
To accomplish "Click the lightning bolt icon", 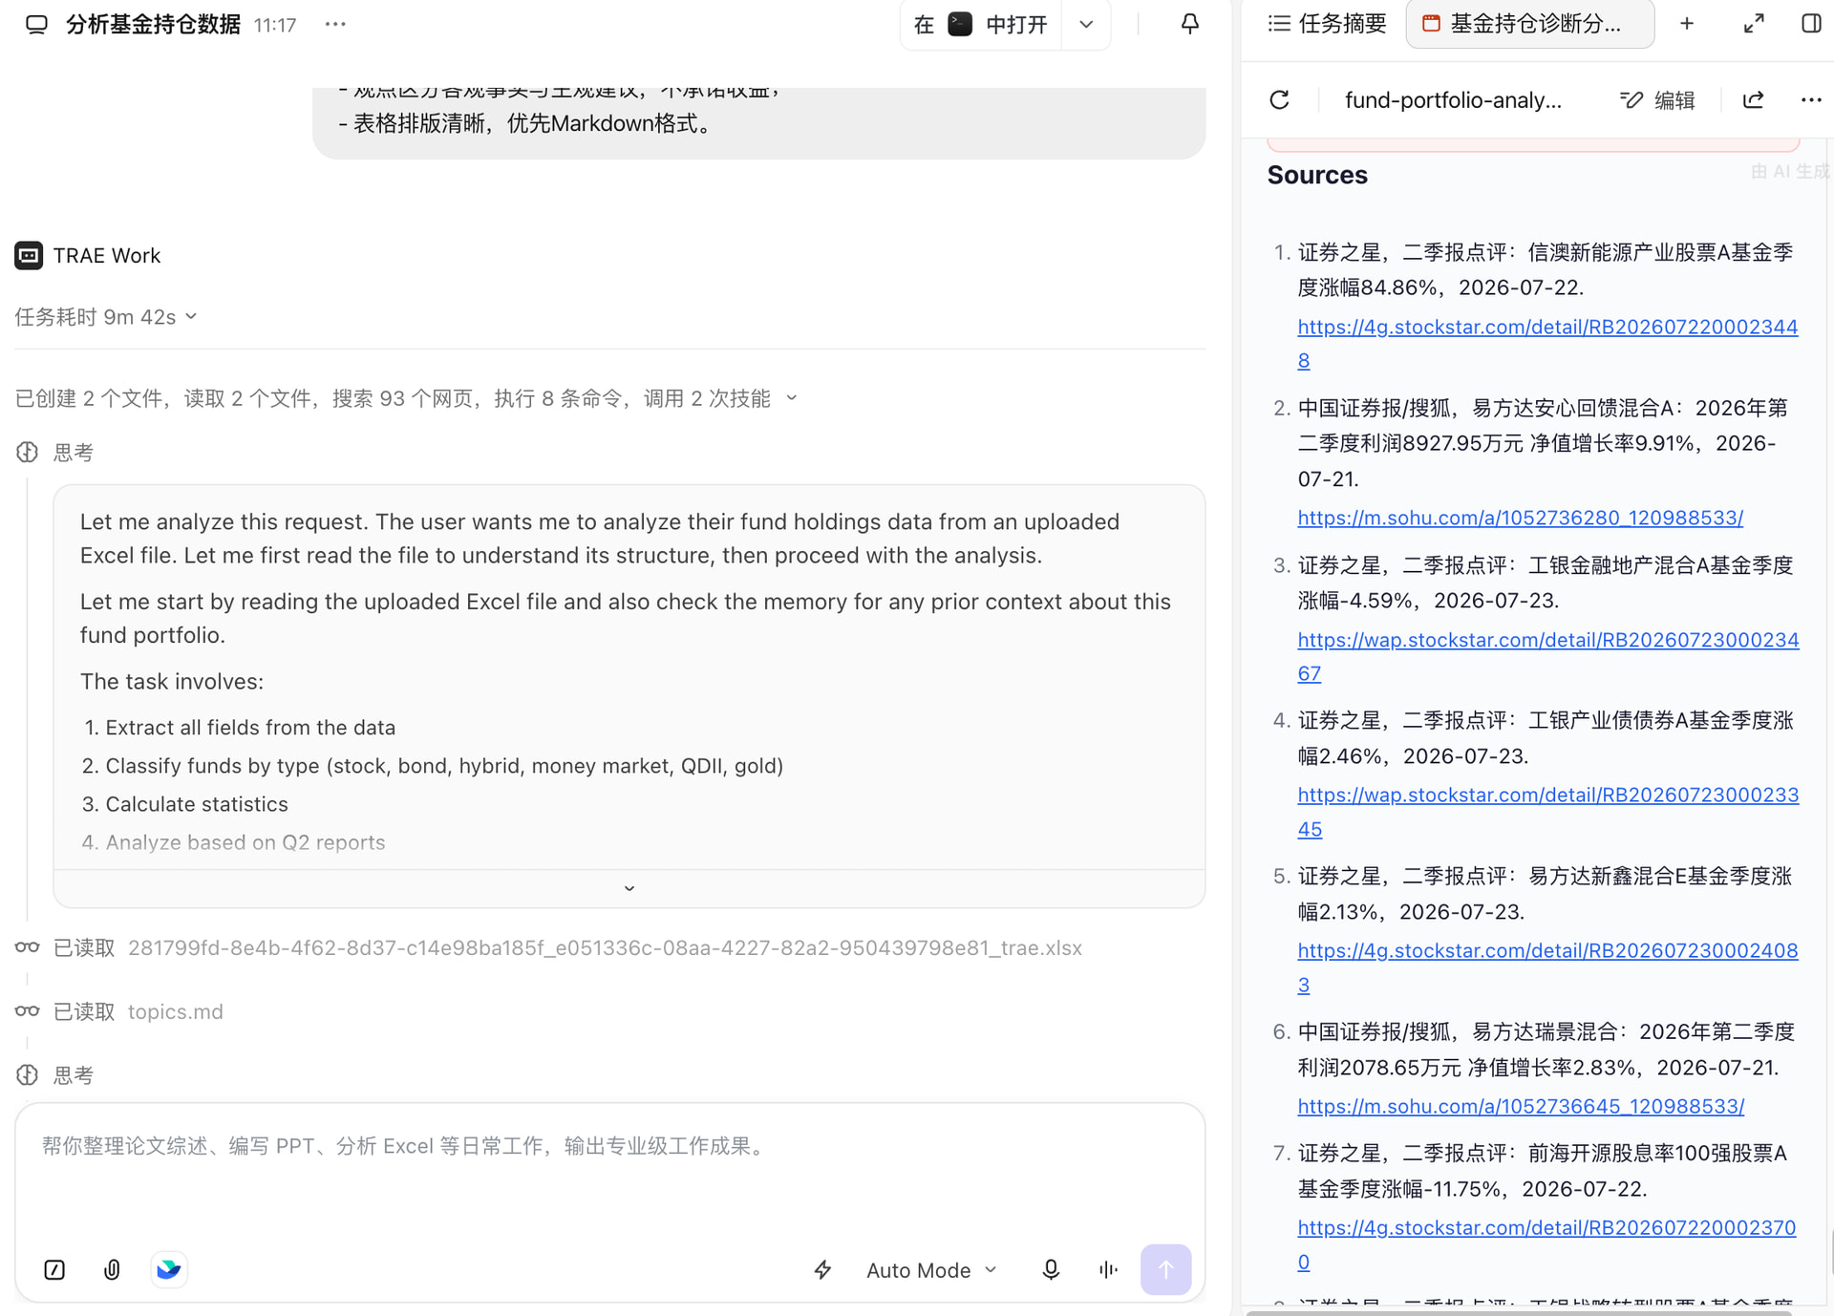I will click(x=822, y=1270).
